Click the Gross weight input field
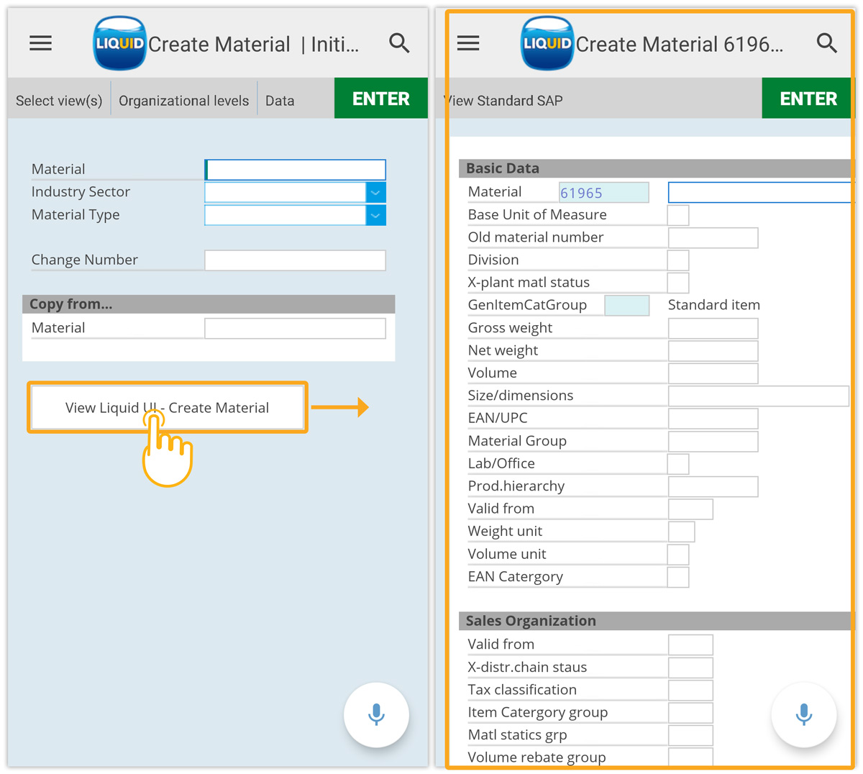Image resolution: width=863 pixels, height=774 pixels. coord(713,329)
